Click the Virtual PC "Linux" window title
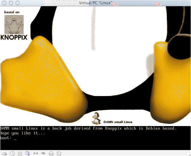The width and height of the screenshot is (191, 156). tap(95, 3)
